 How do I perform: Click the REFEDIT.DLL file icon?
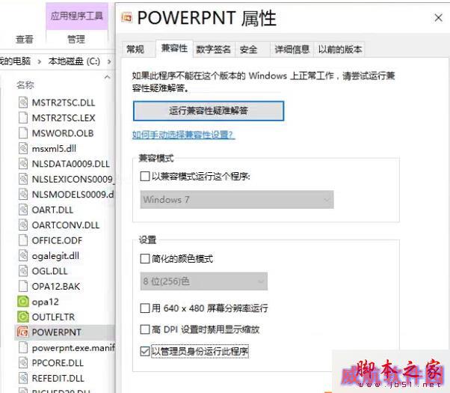pos(23,378)
